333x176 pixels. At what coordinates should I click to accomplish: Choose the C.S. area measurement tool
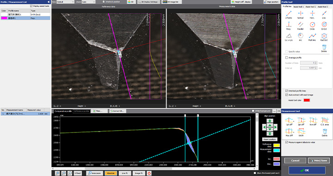(325, 121)
